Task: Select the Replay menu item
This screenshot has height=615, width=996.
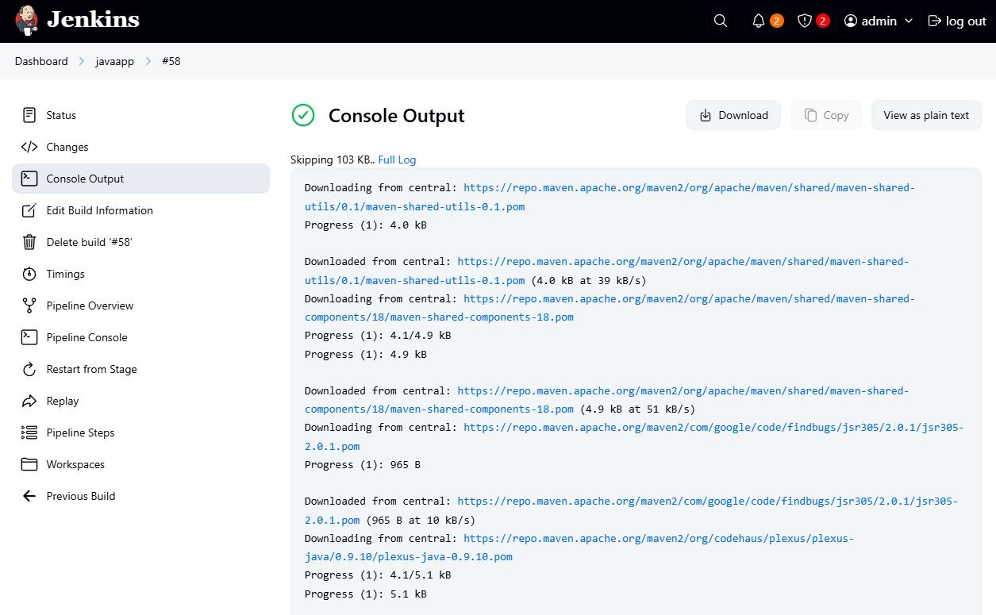Action: 140,401
